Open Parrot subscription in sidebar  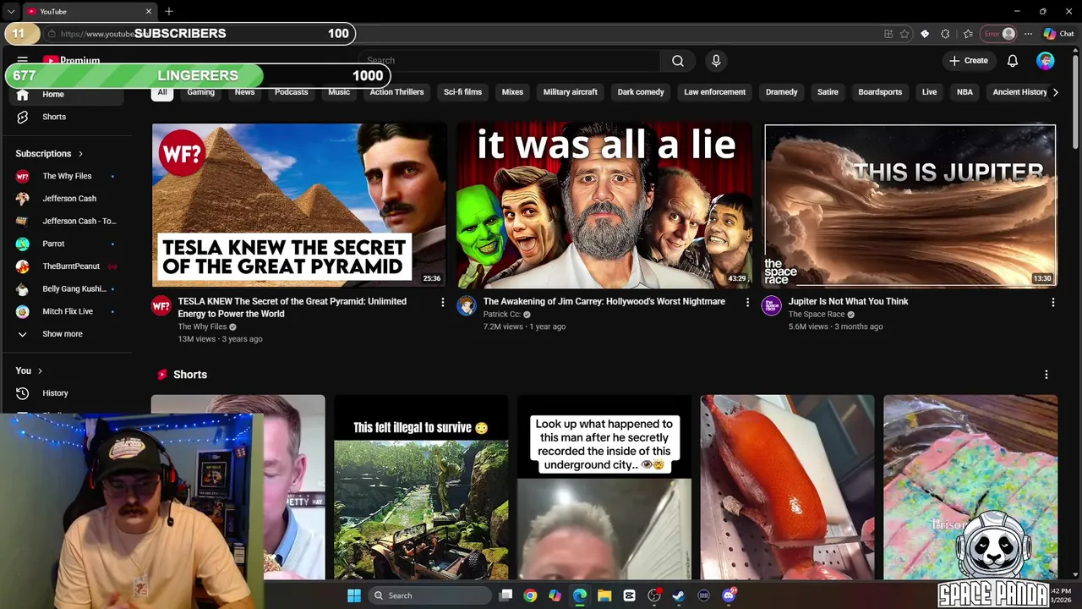pyautogui.click(x=66, y=244)
